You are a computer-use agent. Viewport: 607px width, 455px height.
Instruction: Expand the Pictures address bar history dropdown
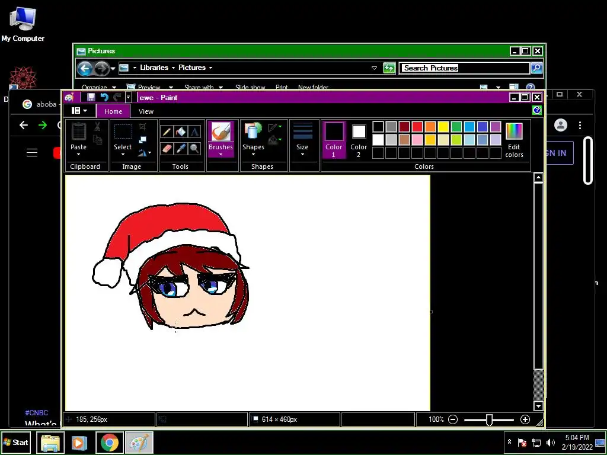pos(374,68)
